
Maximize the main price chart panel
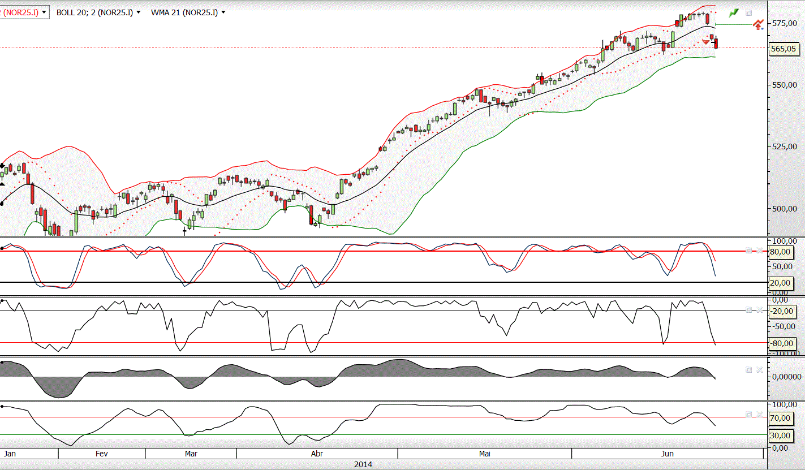pos(748,12)
